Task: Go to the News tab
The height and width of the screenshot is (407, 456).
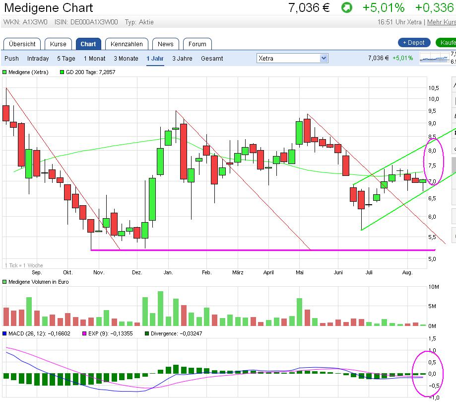Action: click(x=165, y=44)
